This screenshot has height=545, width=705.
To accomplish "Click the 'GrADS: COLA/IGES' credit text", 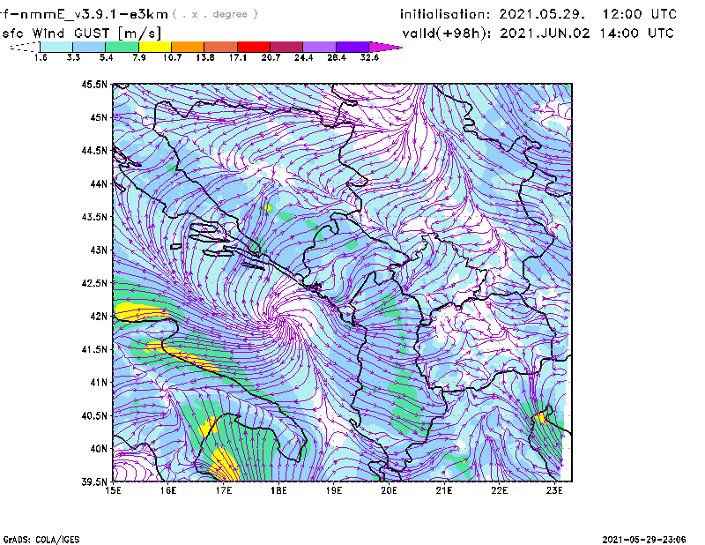I will pyautogui.click(x=41, y=540).
